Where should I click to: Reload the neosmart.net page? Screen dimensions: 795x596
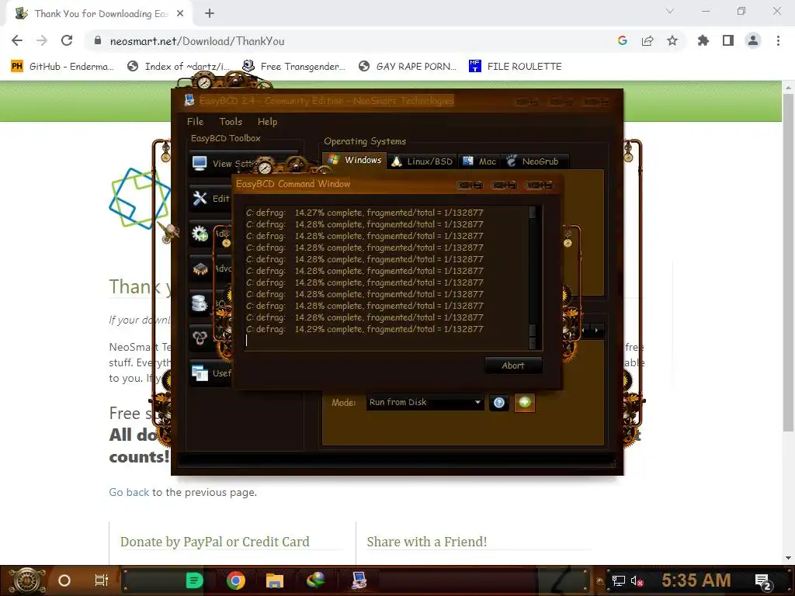[x=67, y=40]
